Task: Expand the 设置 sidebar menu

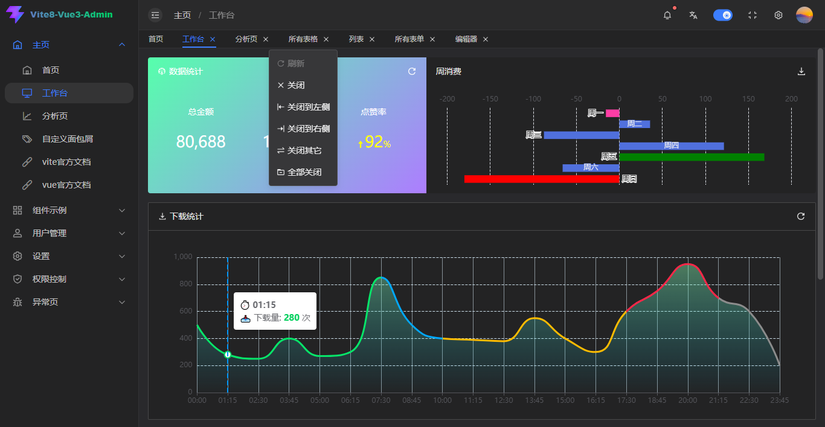Action: tap(69, 256)
